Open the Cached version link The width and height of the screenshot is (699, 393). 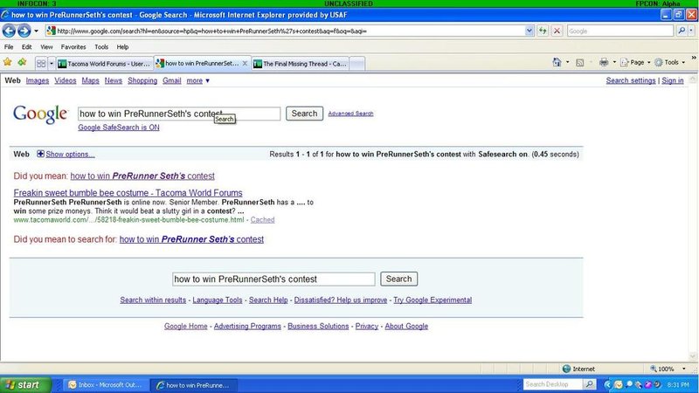click(263, 220)
